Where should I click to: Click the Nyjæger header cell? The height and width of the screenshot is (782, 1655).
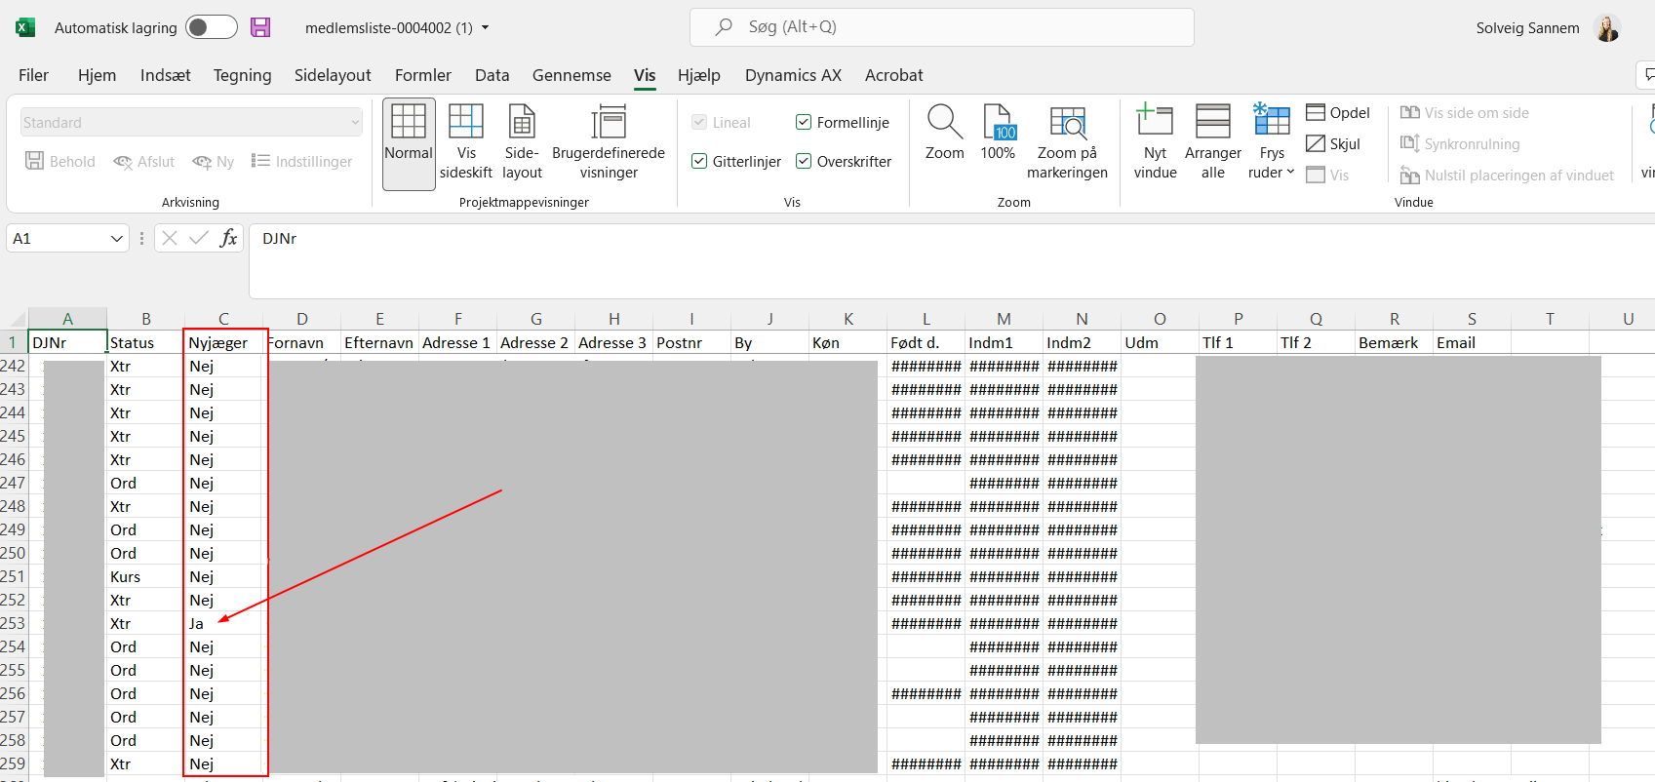pyautogui.click(x=223, y=342)
